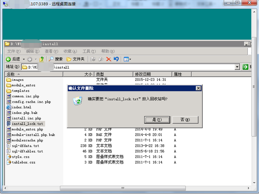This screenshot has height=194, width=259.
Task: Open the Views dropdown in toolbar
Action: click(x=127, y=59)
